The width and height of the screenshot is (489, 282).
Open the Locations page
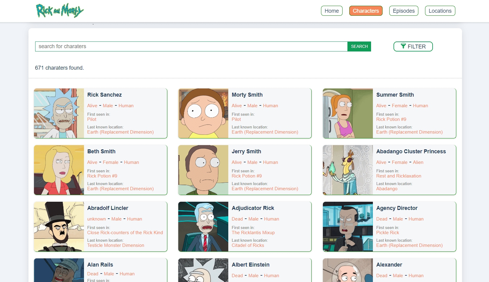point(440,11)
